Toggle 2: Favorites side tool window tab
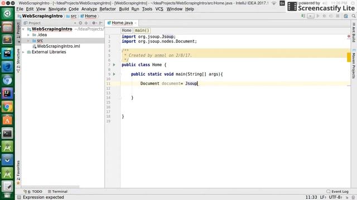The height and width of the screenshot is (200, 357). [18, 172]
